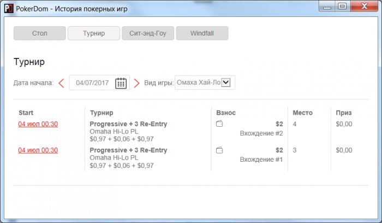The image size is (382, 223).
Task: Click wallet icon in Вхождение #1 row
Action: 219,150
